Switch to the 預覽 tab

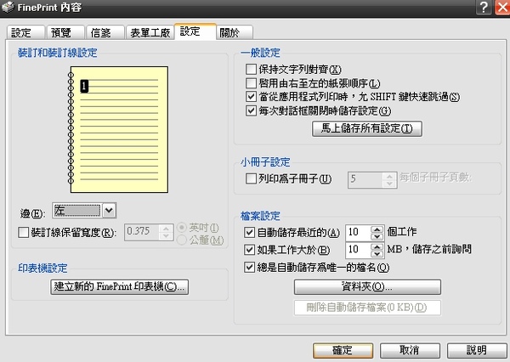click(x=65, y=32)
